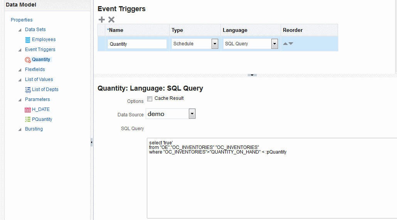
Task: Select the Quantity trigger in tree
Action: 41,60
